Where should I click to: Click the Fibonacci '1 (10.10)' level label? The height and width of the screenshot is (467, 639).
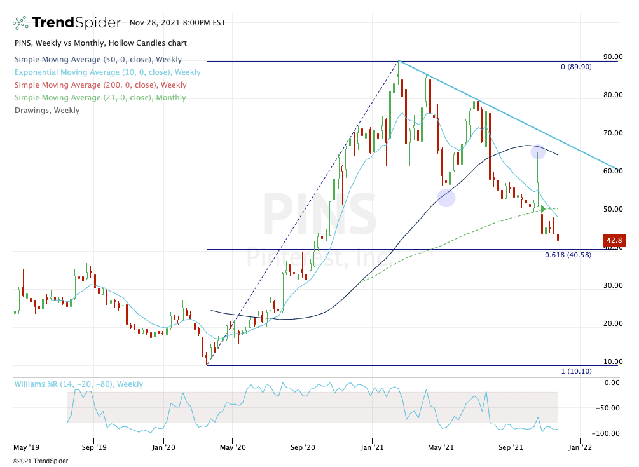pyautogui.click(x=576, y=371)
